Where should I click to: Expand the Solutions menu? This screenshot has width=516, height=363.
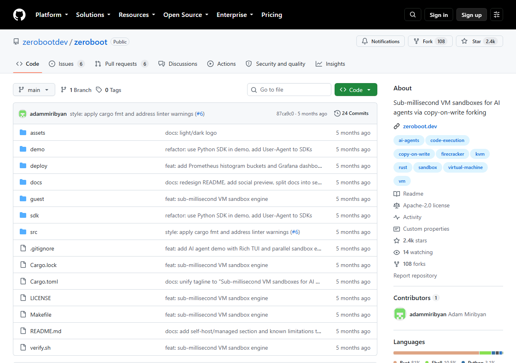93,15
